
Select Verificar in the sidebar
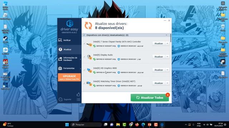(x=69, y=40)
